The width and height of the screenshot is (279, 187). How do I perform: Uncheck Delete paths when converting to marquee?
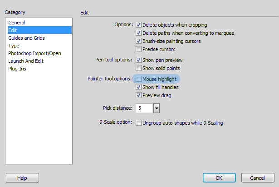pyautogui.click(x=138, y=33)
